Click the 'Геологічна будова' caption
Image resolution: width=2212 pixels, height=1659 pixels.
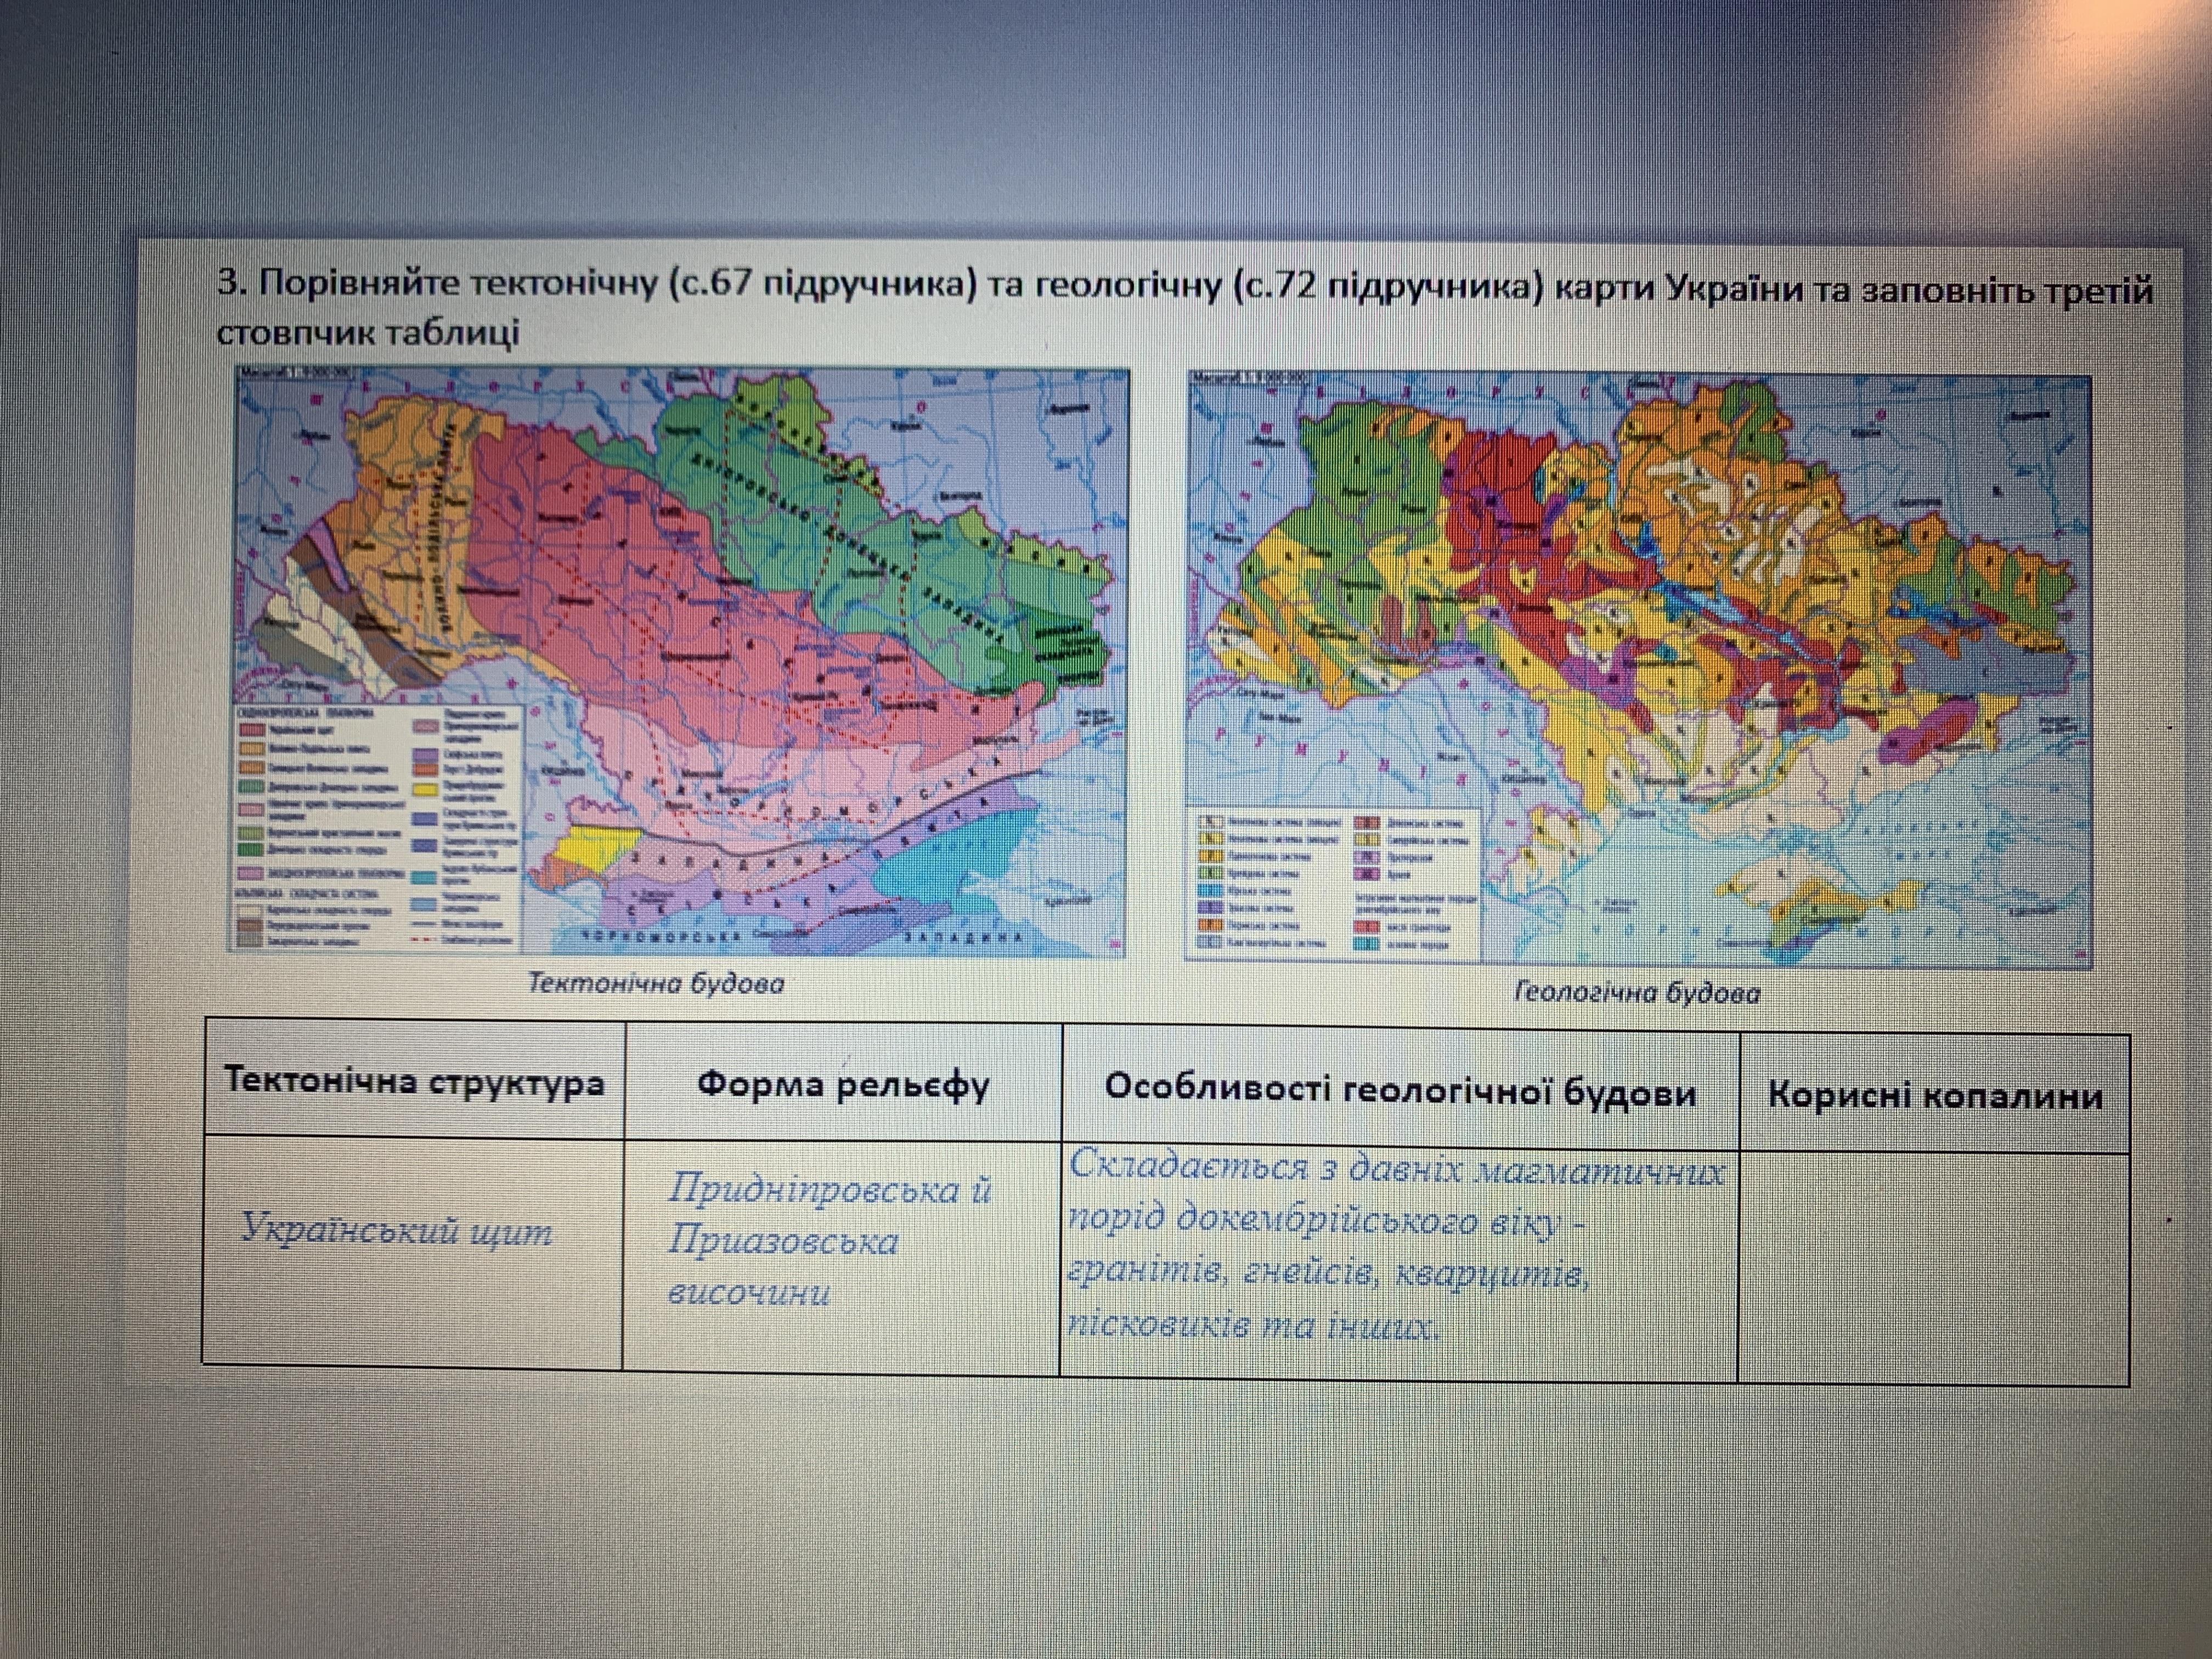[1637, 993]
